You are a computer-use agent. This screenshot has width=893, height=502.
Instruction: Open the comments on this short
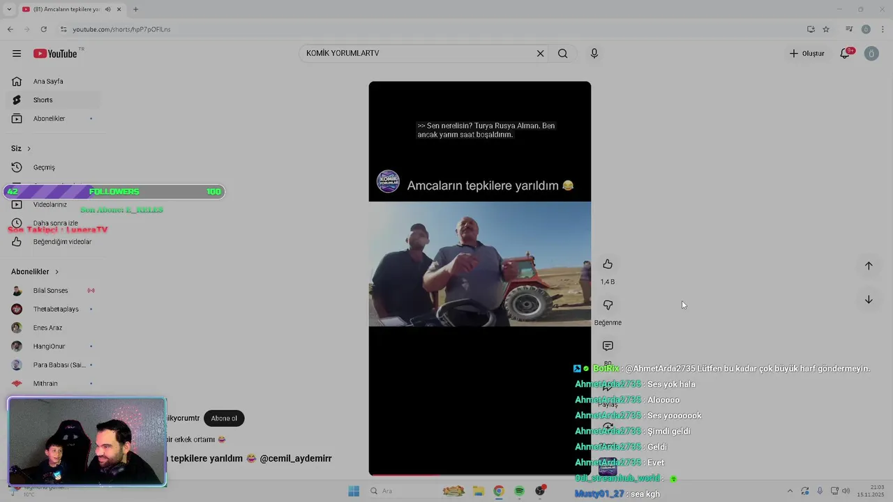(608, 347)
